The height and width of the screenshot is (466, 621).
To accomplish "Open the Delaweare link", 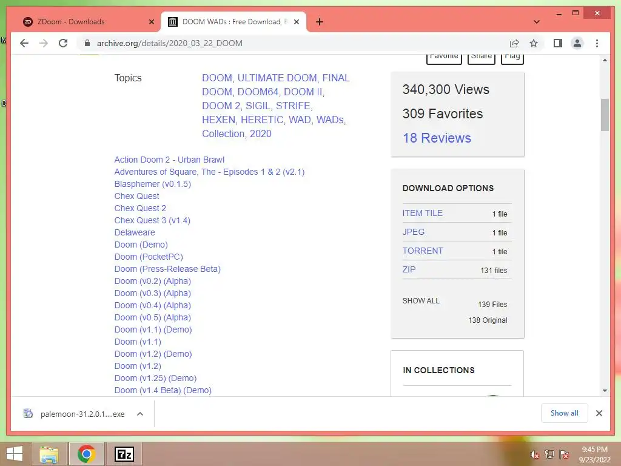I will pos(135,232).
